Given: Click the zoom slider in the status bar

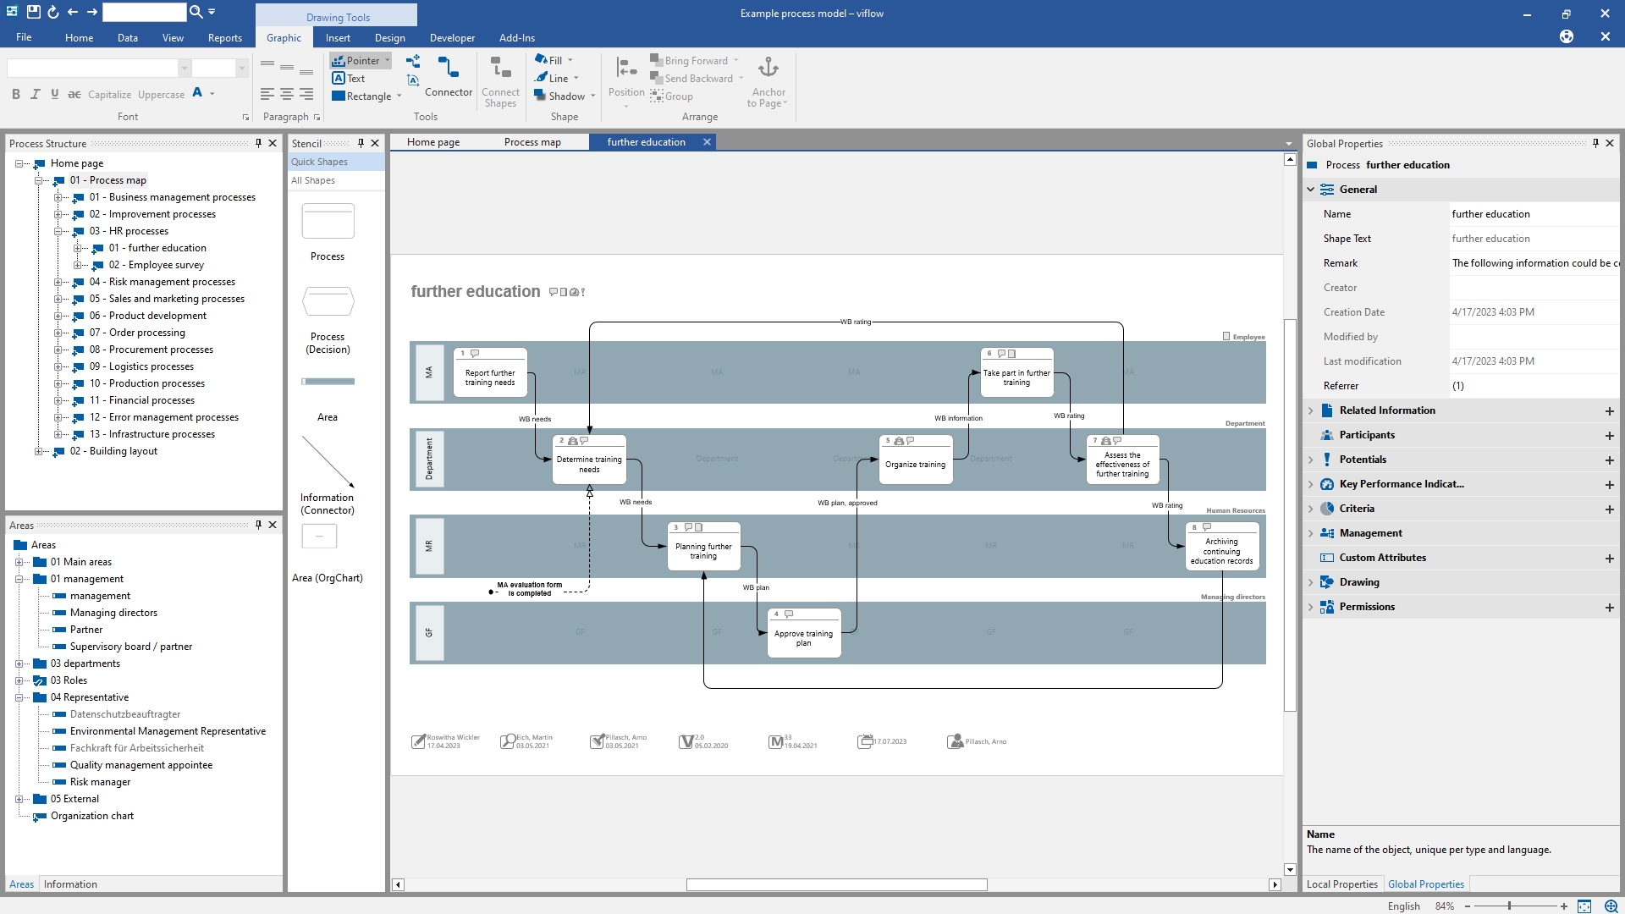Looking at the screenshot, I should click(1509, 906).
